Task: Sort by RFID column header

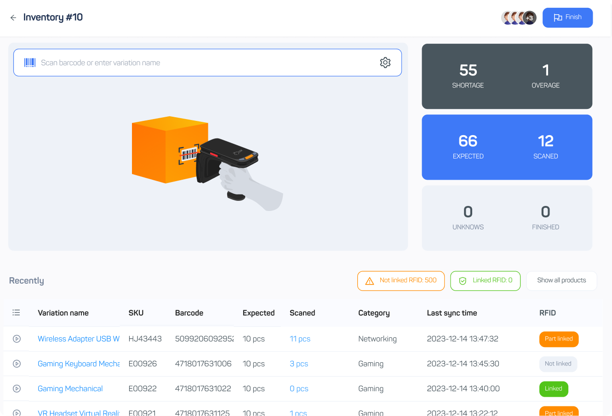Action: pyautogui.click(x=548, y=313)
